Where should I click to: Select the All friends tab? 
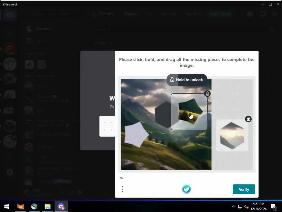(149, 14)
